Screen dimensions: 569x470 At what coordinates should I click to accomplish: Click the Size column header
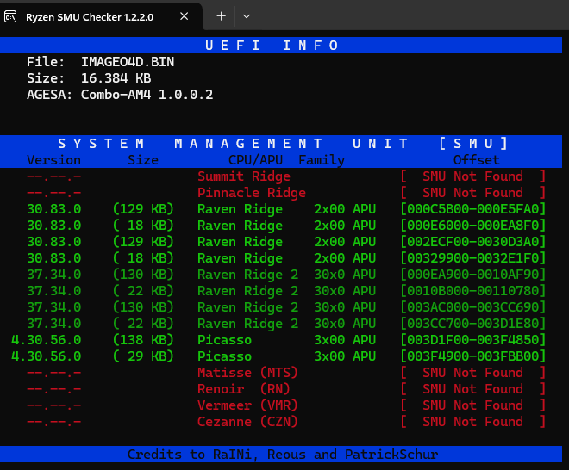143,160
